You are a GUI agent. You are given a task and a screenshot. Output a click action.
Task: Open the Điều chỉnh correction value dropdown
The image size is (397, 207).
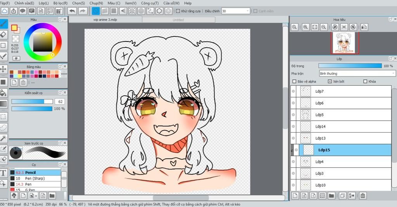236,11
